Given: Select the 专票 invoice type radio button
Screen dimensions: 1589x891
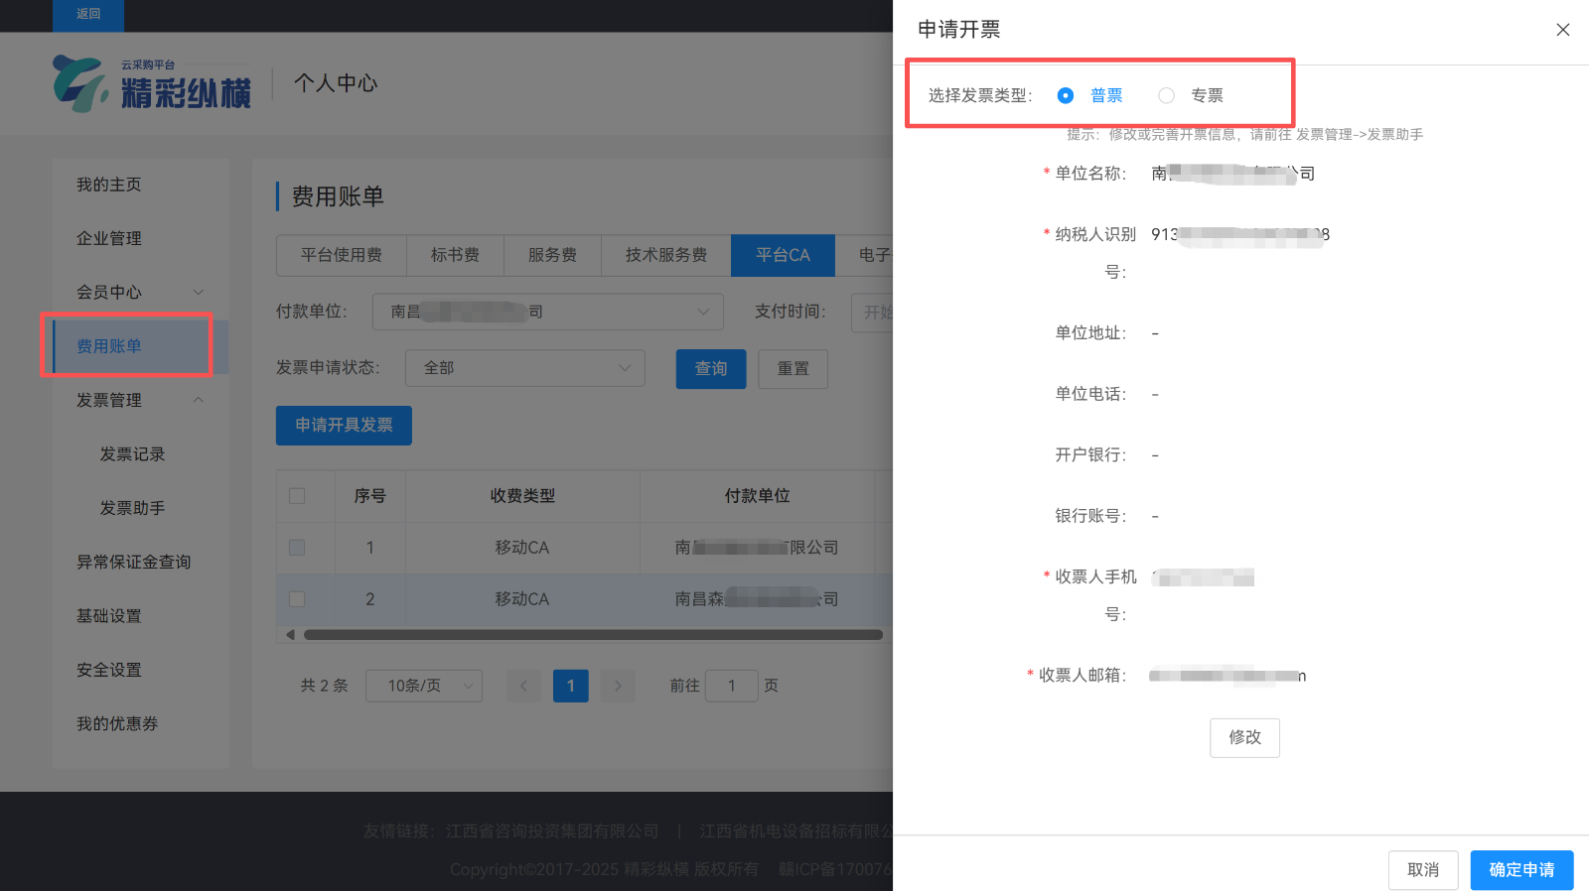Looking at the screenshot, I should coord(1166,95).
